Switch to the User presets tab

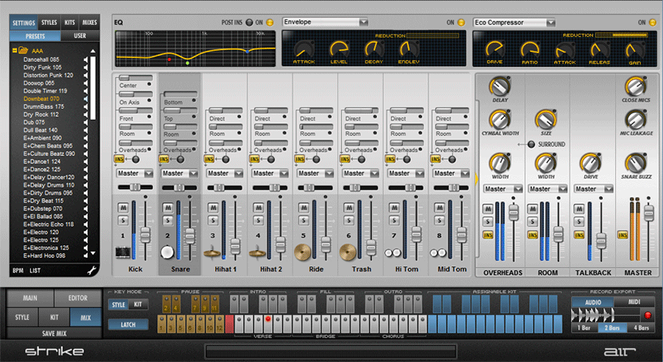[x=80, y=35]
